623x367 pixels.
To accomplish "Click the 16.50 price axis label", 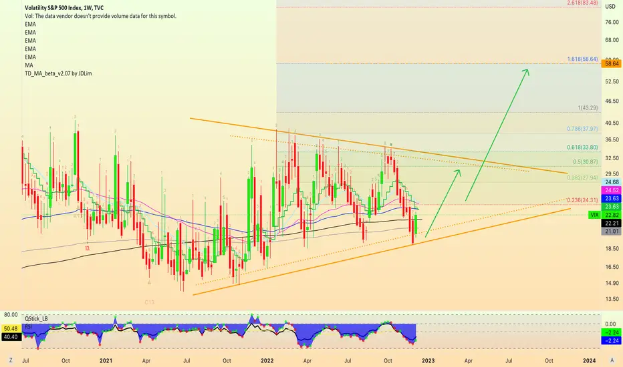I will 612,267.
